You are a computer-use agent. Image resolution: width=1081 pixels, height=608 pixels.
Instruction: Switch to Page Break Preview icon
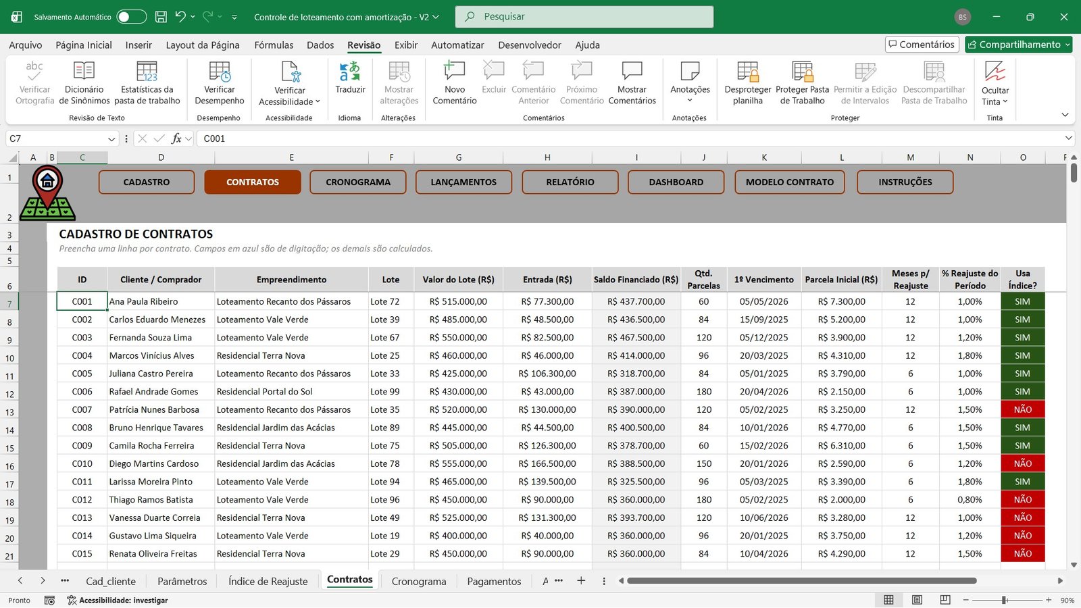pos(945,600)
